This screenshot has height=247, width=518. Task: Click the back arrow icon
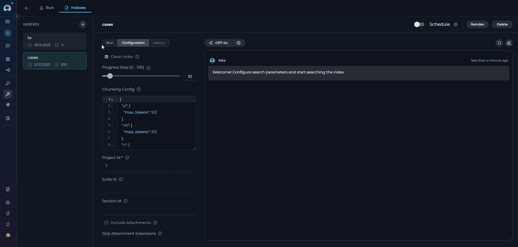click(27, 8)
